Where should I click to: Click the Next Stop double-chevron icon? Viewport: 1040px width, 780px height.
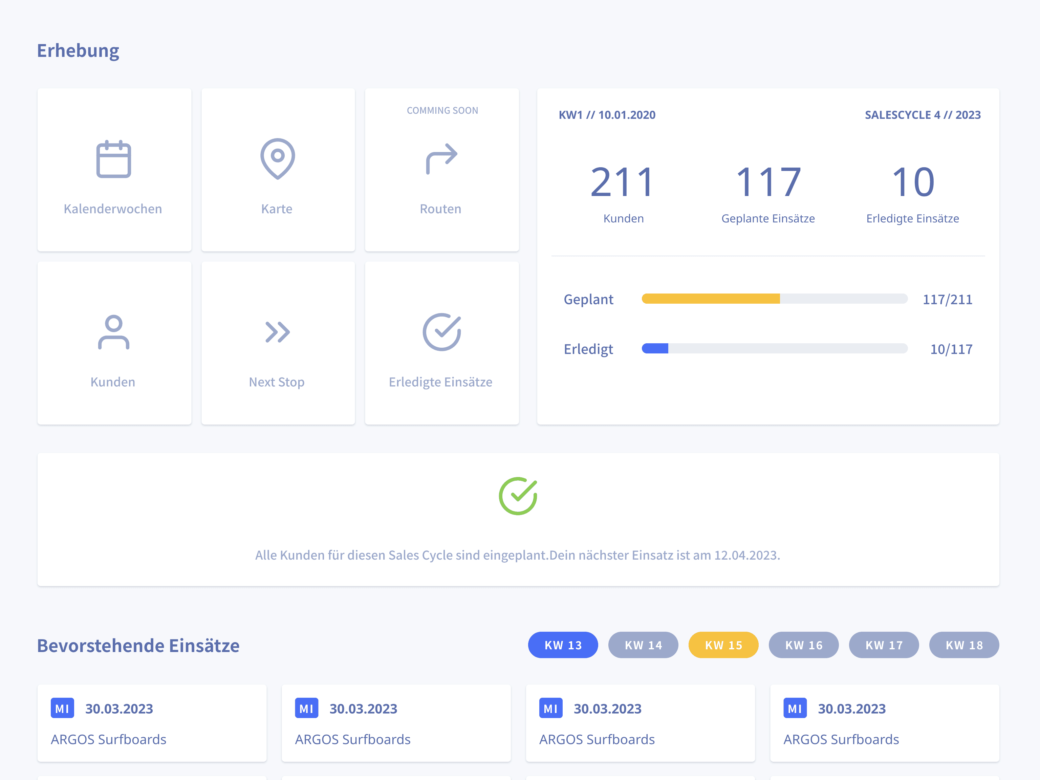pos(277,332)
